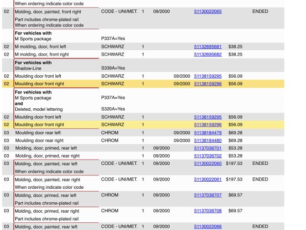Viewport: 306px width, 230px height.
Task: Click part number 51137036702
Action: coord(208,156)
